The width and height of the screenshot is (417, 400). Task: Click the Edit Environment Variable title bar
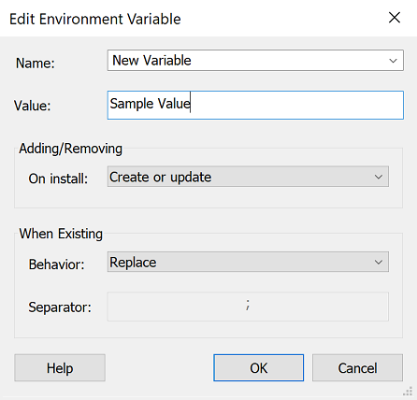[x=187, y=19]
